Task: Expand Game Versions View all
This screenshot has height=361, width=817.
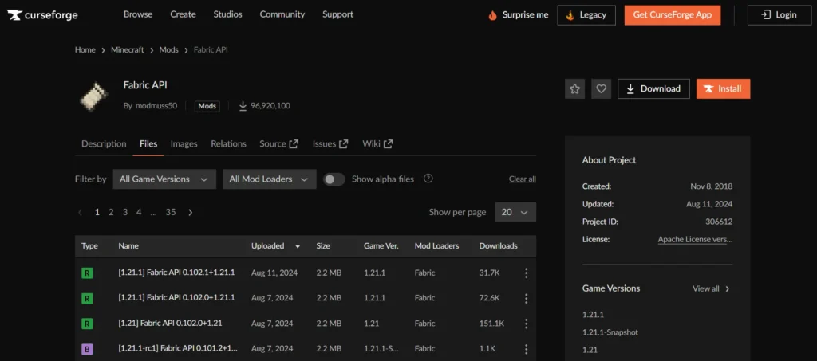Action: click(711, 288)
